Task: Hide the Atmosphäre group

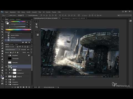Action: point(6,82)
